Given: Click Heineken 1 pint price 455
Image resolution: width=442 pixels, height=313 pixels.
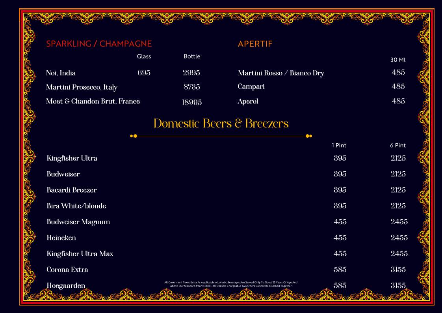Looking at the screenshot, I should pos(340,238).
